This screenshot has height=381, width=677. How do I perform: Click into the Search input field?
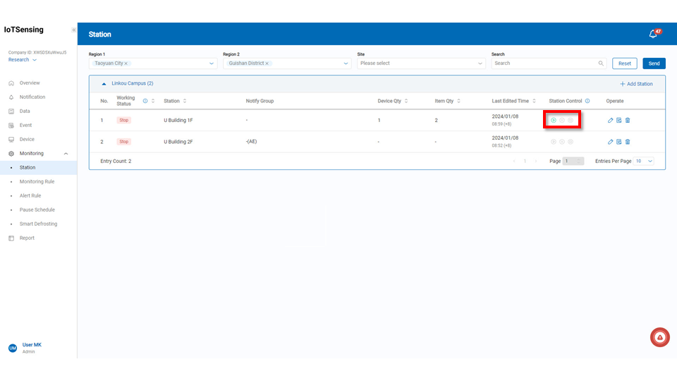pyautogui.click(x=544, y=64)
